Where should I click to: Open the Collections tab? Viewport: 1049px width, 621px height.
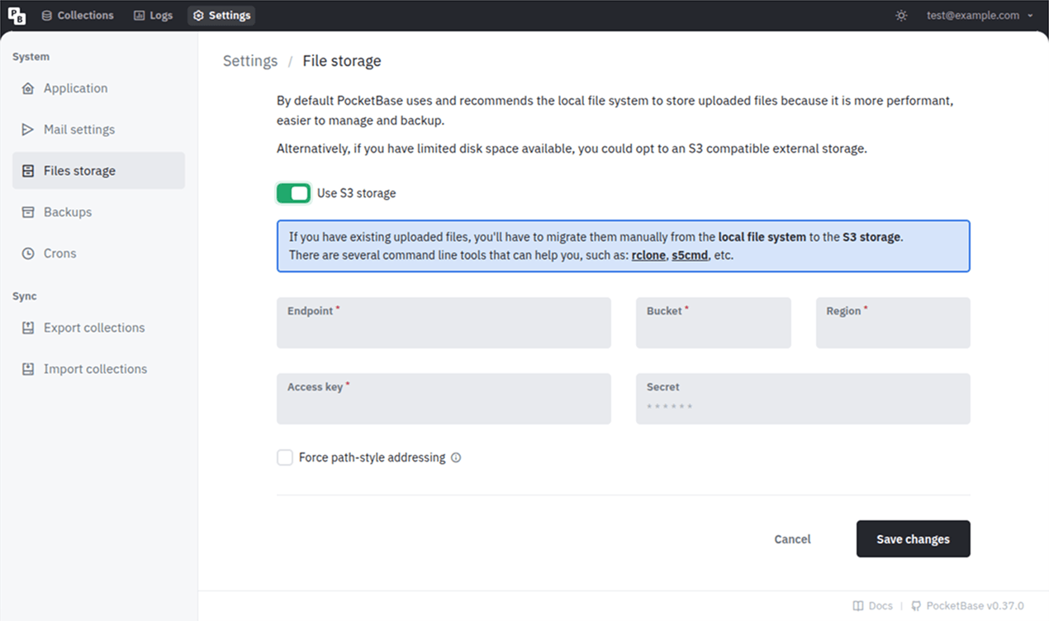click(x=78, y=16)
